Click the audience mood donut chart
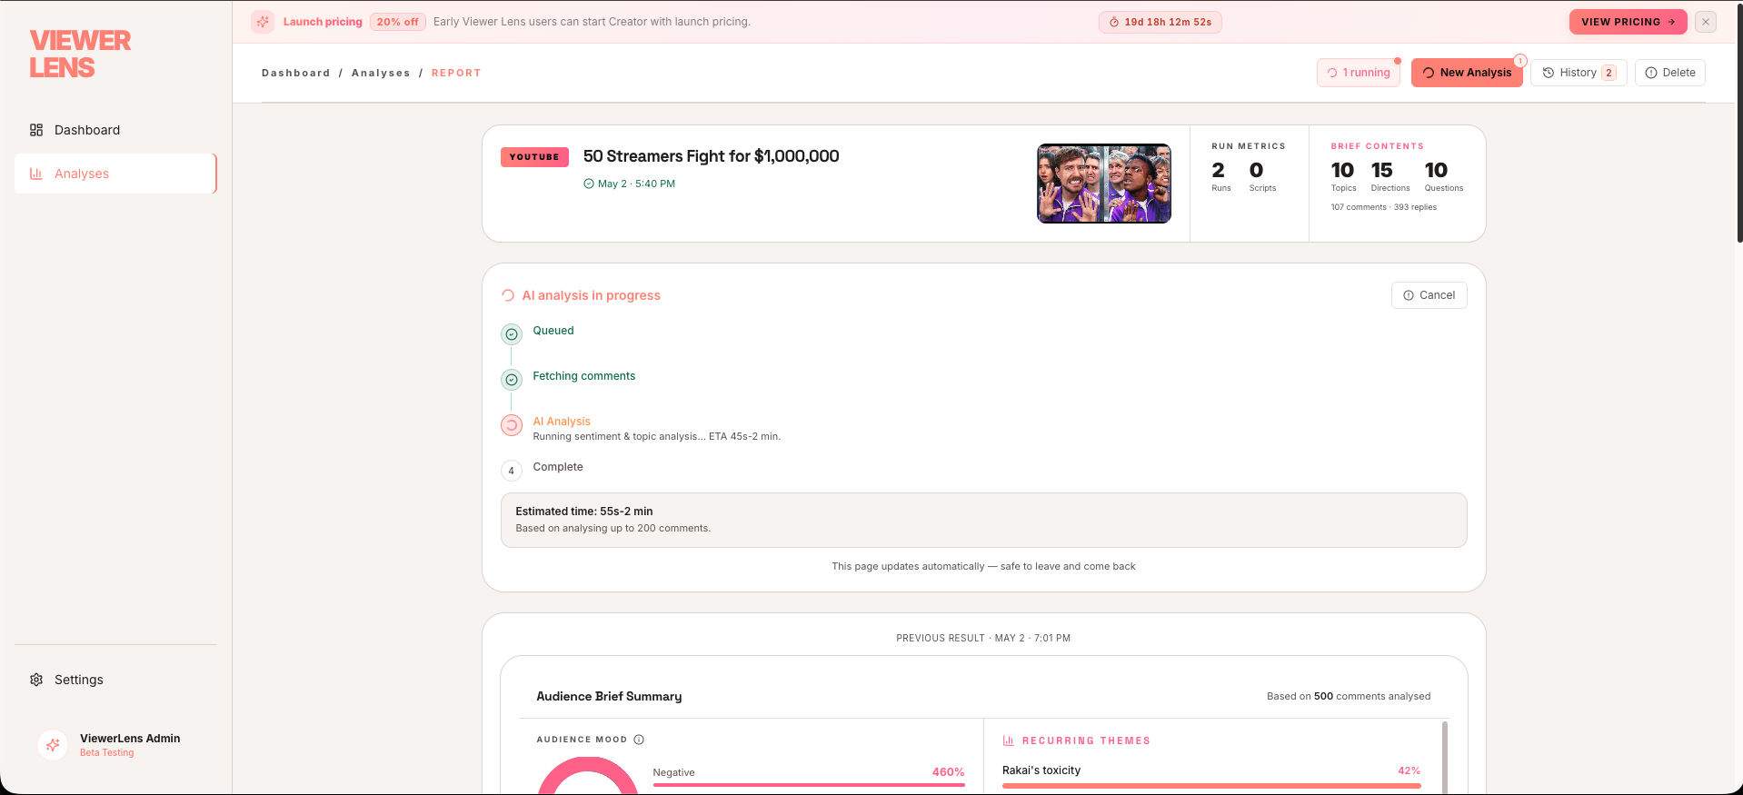Screen dimensions: 1743x795 click(588, 776)
